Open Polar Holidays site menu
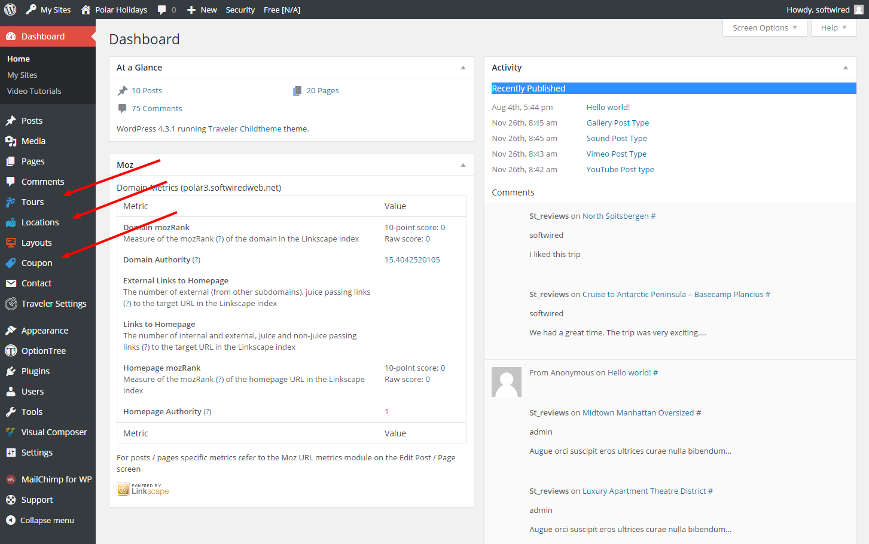Image resolution: width=869 pixels, height=544 pixels. 114,10
